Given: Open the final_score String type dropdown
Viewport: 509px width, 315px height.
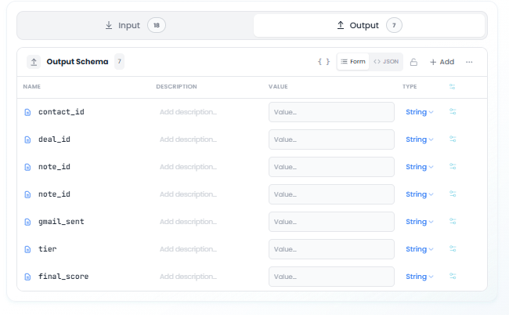Looking at the screenshot, I should (420, 277).
